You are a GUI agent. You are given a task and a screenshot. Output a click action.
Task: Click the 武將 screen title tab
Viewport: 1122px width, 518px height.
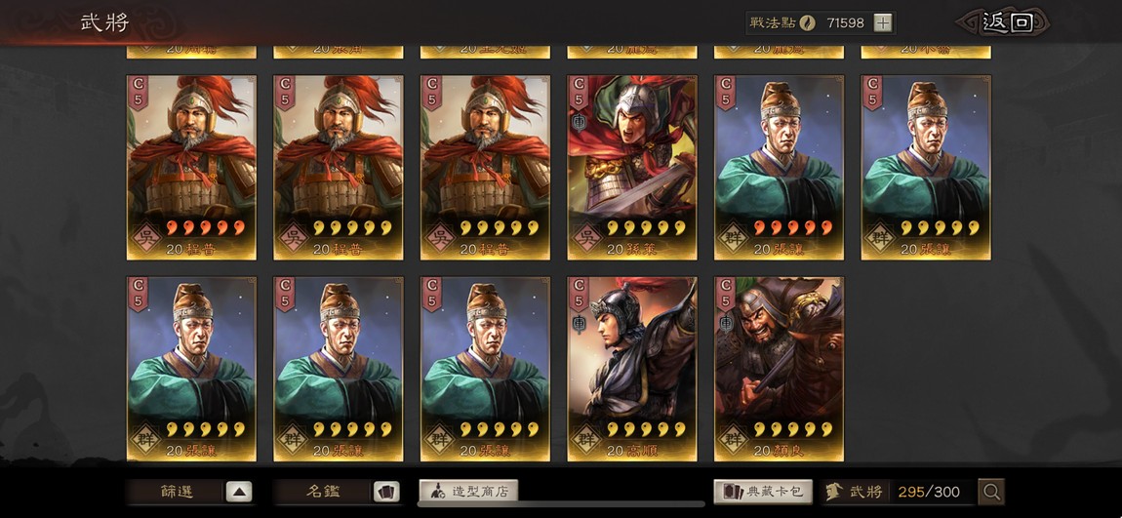pyautogui.click(x=104, y=22)
